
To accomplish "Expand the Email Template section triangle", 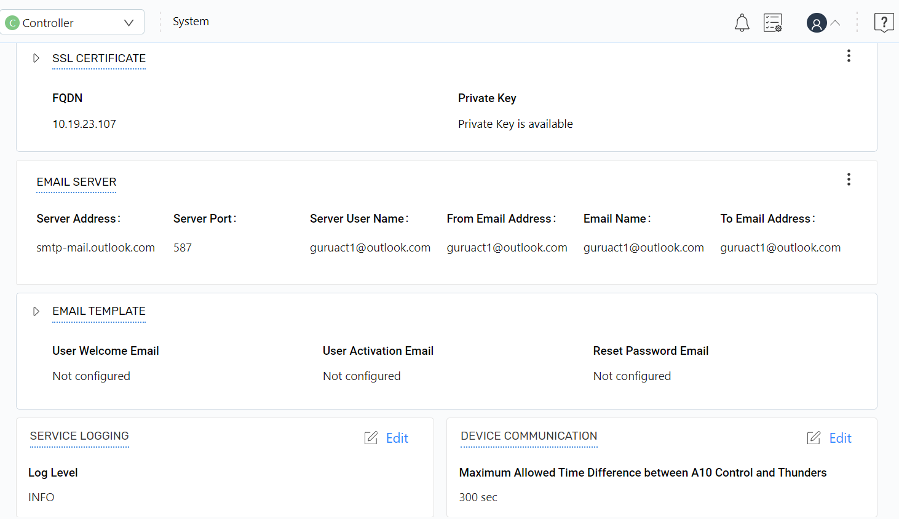I will [x=36, y=311].
